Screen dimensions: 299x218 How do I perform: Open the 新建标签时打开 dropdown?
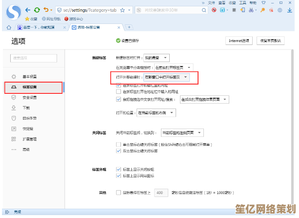[x=156, y=58]
